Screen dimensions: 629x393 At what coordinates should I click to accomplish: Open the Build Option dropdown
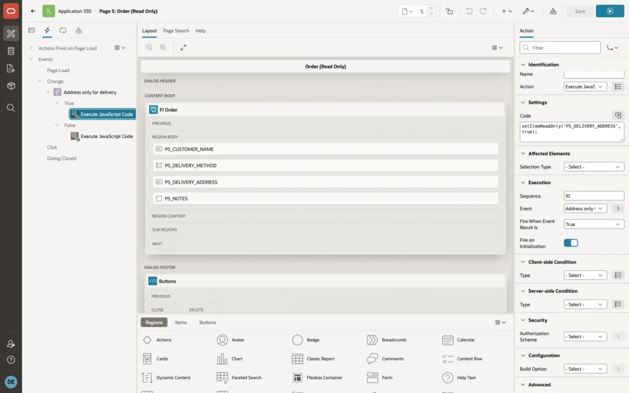tap(585, 369)
